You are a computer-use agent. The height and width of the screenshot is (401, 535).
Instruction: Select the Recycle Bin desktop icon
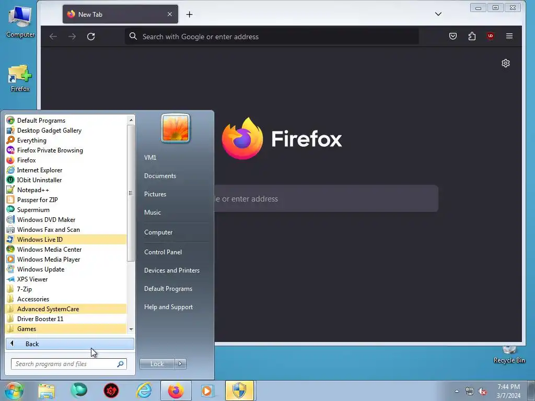pos(509,355)
